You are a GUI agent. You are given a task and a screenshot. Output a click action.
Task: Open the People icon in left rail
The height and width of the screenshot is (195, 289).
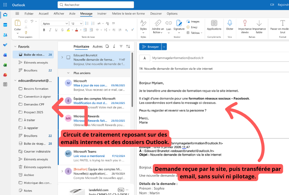(x=5, y=35)
